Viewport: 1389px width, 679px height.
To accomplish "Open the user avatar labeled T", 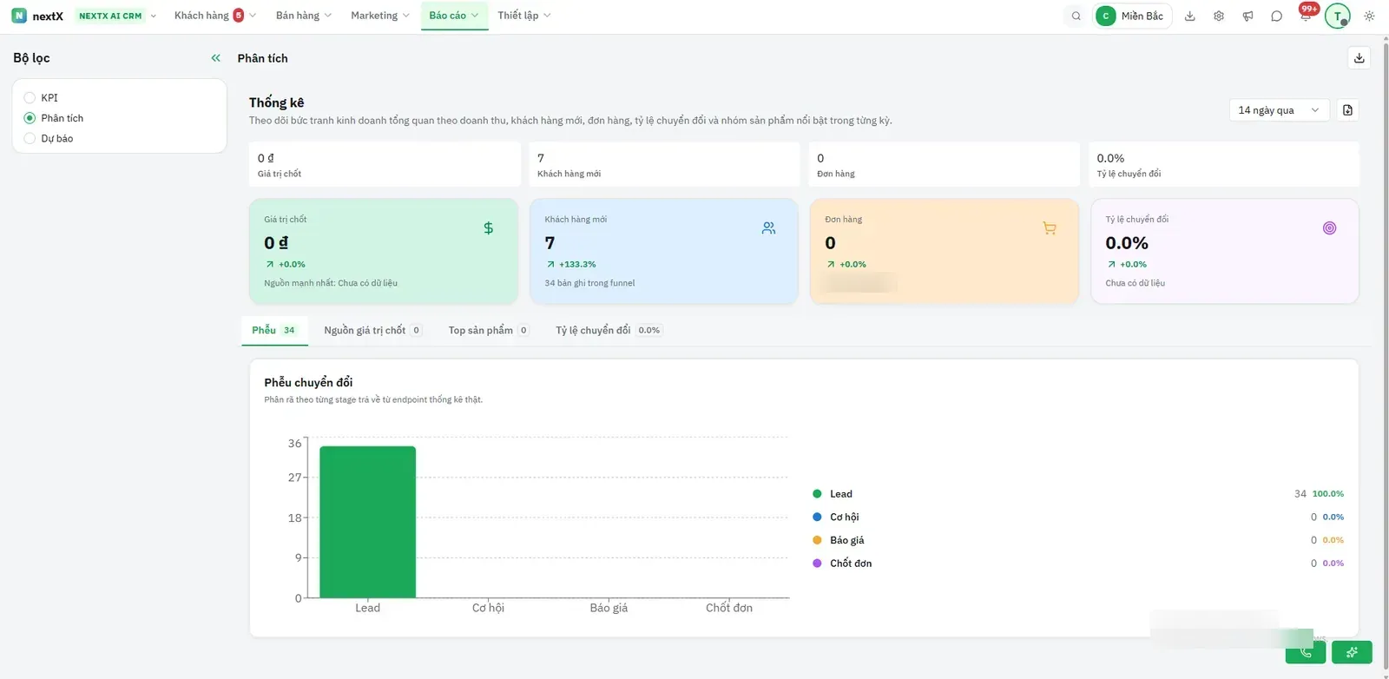I will click(1338, 16).
